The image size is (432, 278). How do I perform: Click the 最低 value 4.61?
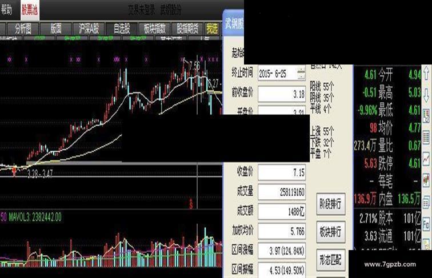pyautogui.click(x=414, y=110)
